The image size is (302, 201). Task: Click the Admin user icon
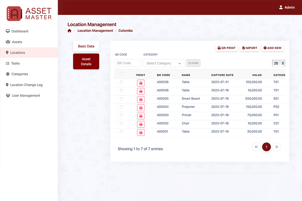click(281, 7)
